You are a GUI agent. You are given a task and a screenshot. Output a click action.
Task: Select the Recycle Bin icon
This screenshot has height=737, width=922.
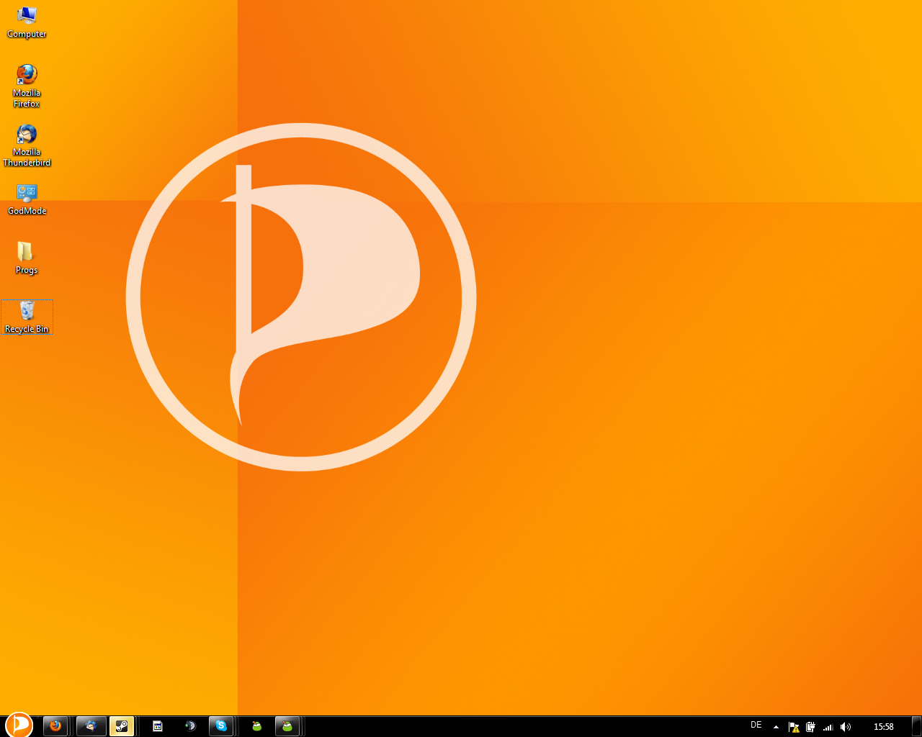click(27, 317)
